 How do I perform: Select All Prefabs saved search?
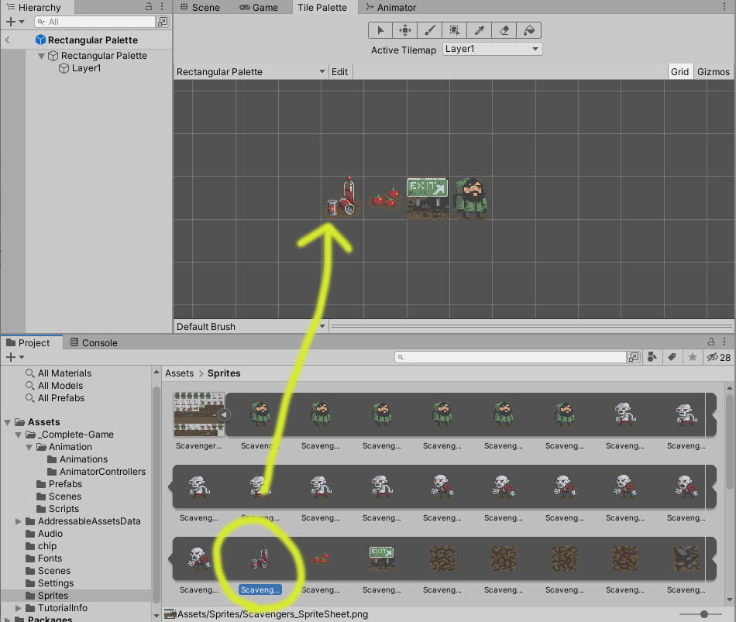(x=61, y=398)
